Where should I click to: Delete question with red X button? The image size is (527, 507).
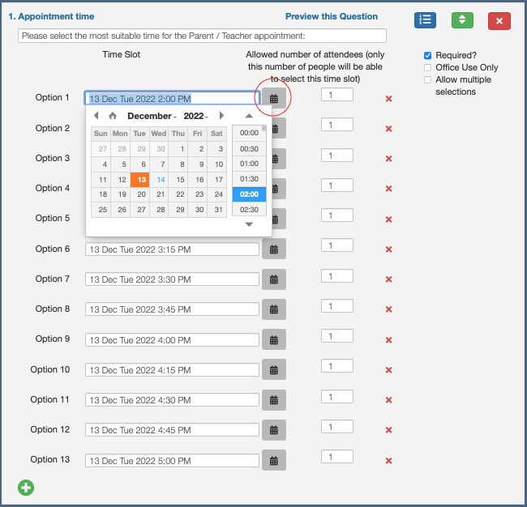(x=499, y=21)
